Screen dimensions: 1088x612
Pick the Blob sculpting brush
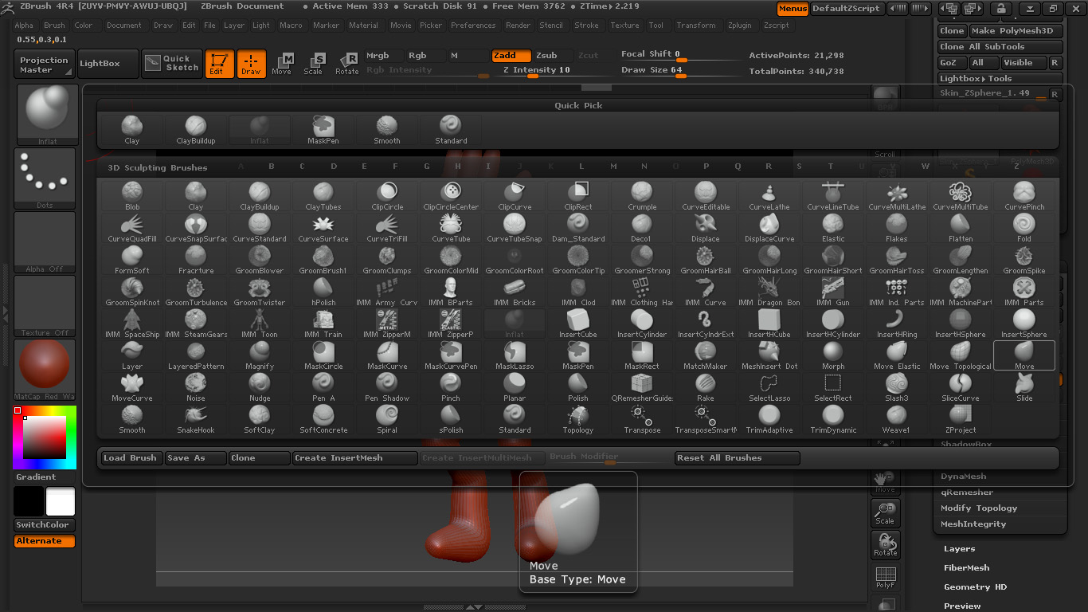point(132,196)
